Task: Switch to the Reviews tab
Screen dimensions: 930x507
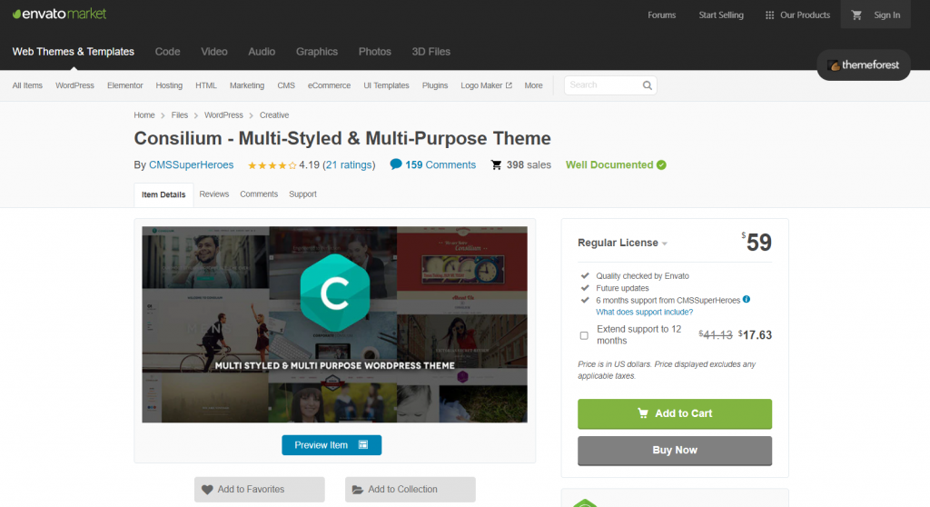Action: click(214, 194)
